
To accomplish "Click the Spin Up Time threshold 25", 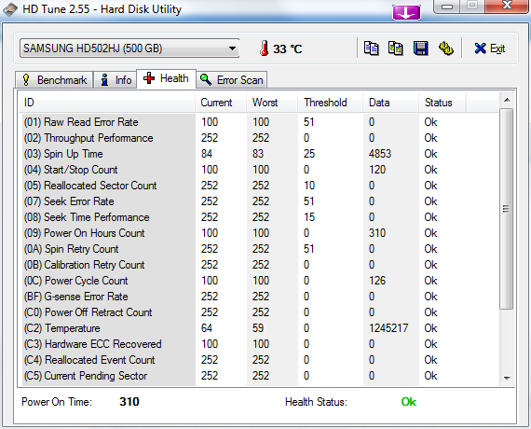I will 309,154.
